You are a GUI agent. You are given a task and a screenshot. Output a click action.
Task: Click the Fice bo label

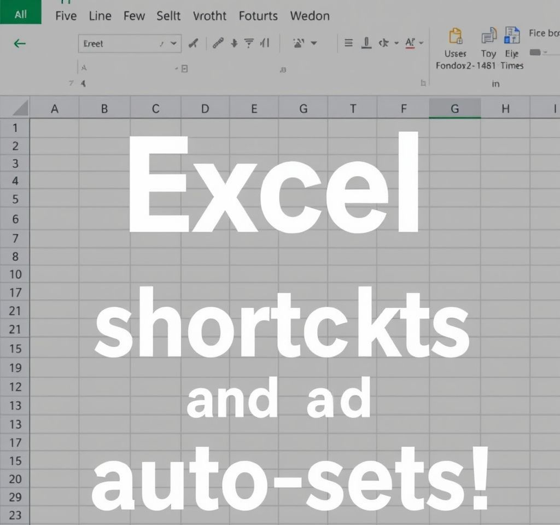(x=544, y=33)
